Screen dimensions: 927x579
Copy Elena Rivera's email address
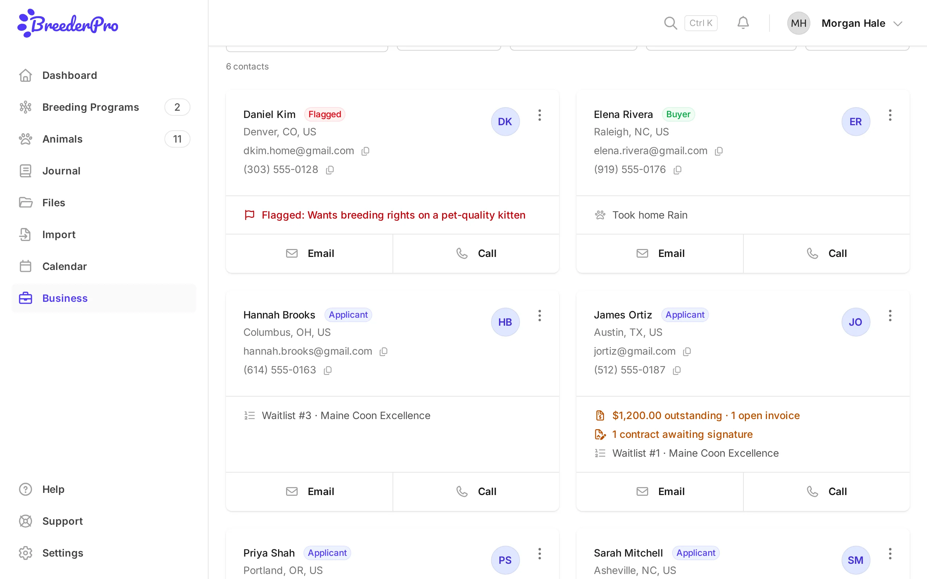click(719, 151)
